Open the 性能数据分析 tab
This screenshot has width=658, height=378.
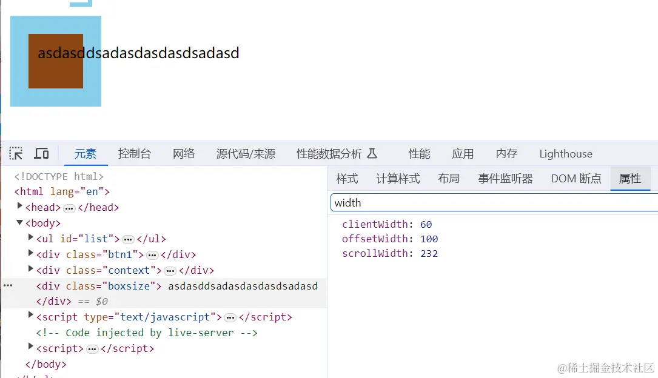coord(329,154)
